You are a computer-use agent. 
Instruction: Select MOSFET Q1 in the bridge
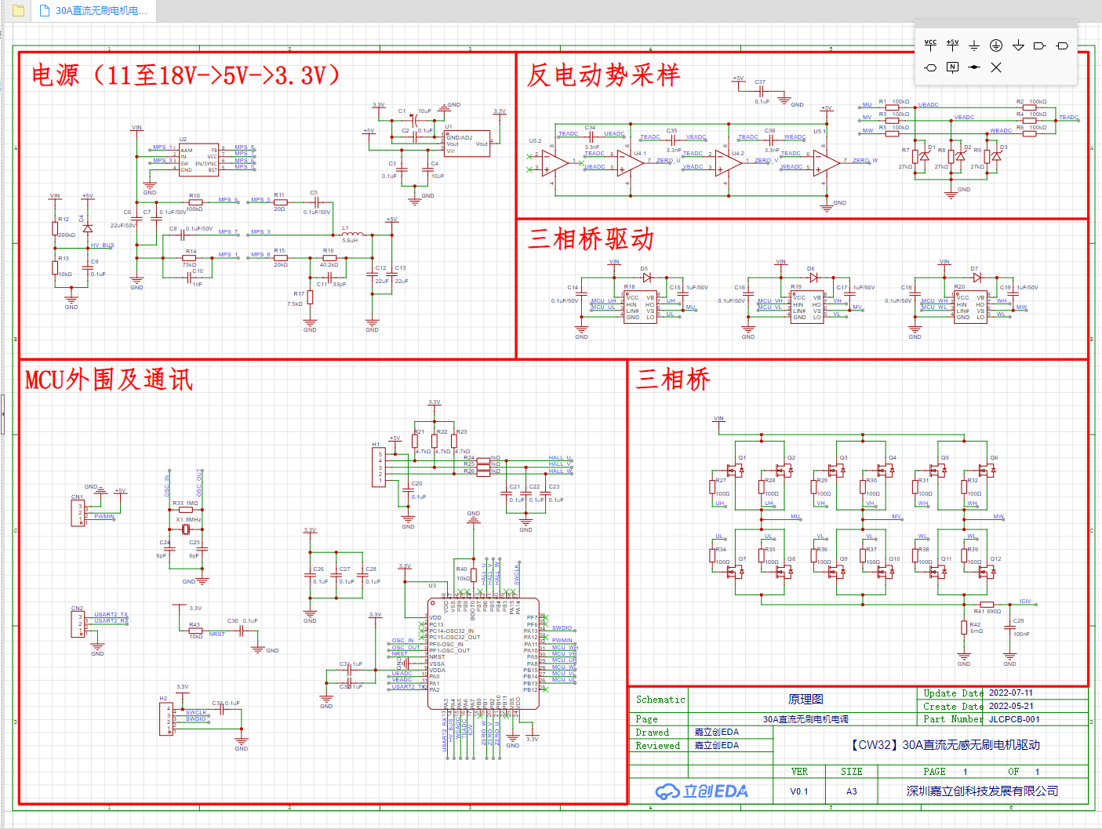(x=735, y=471)
